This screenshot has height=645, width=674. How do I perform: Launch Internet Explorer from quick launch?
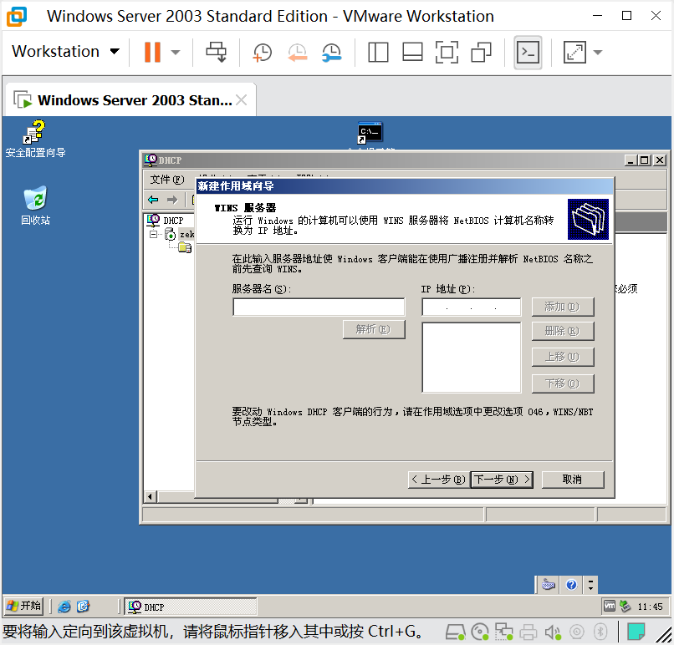point(64,607)
